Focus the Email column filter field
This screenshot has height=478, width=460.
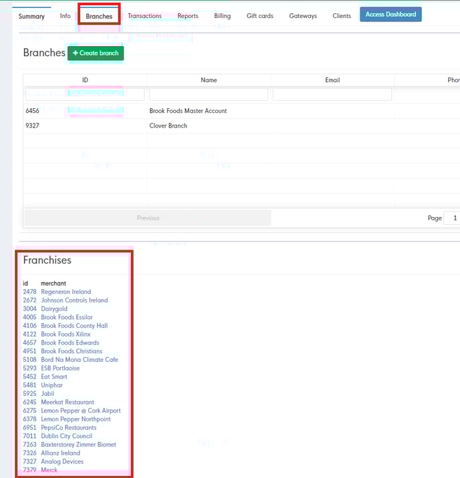[332, 95]
